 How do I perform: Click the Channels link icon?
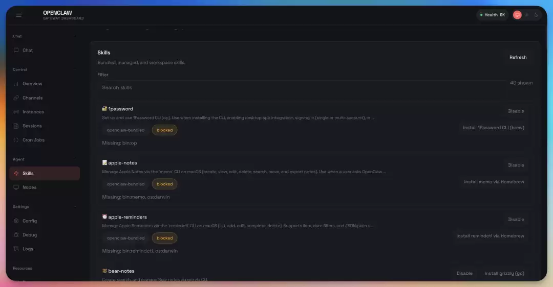(x=16, y=98)
